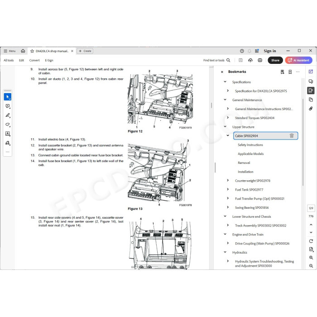Screen dimensions: 317x317
Task: Open Swing Bearing SP001856 bookmark
Action: 252,207
